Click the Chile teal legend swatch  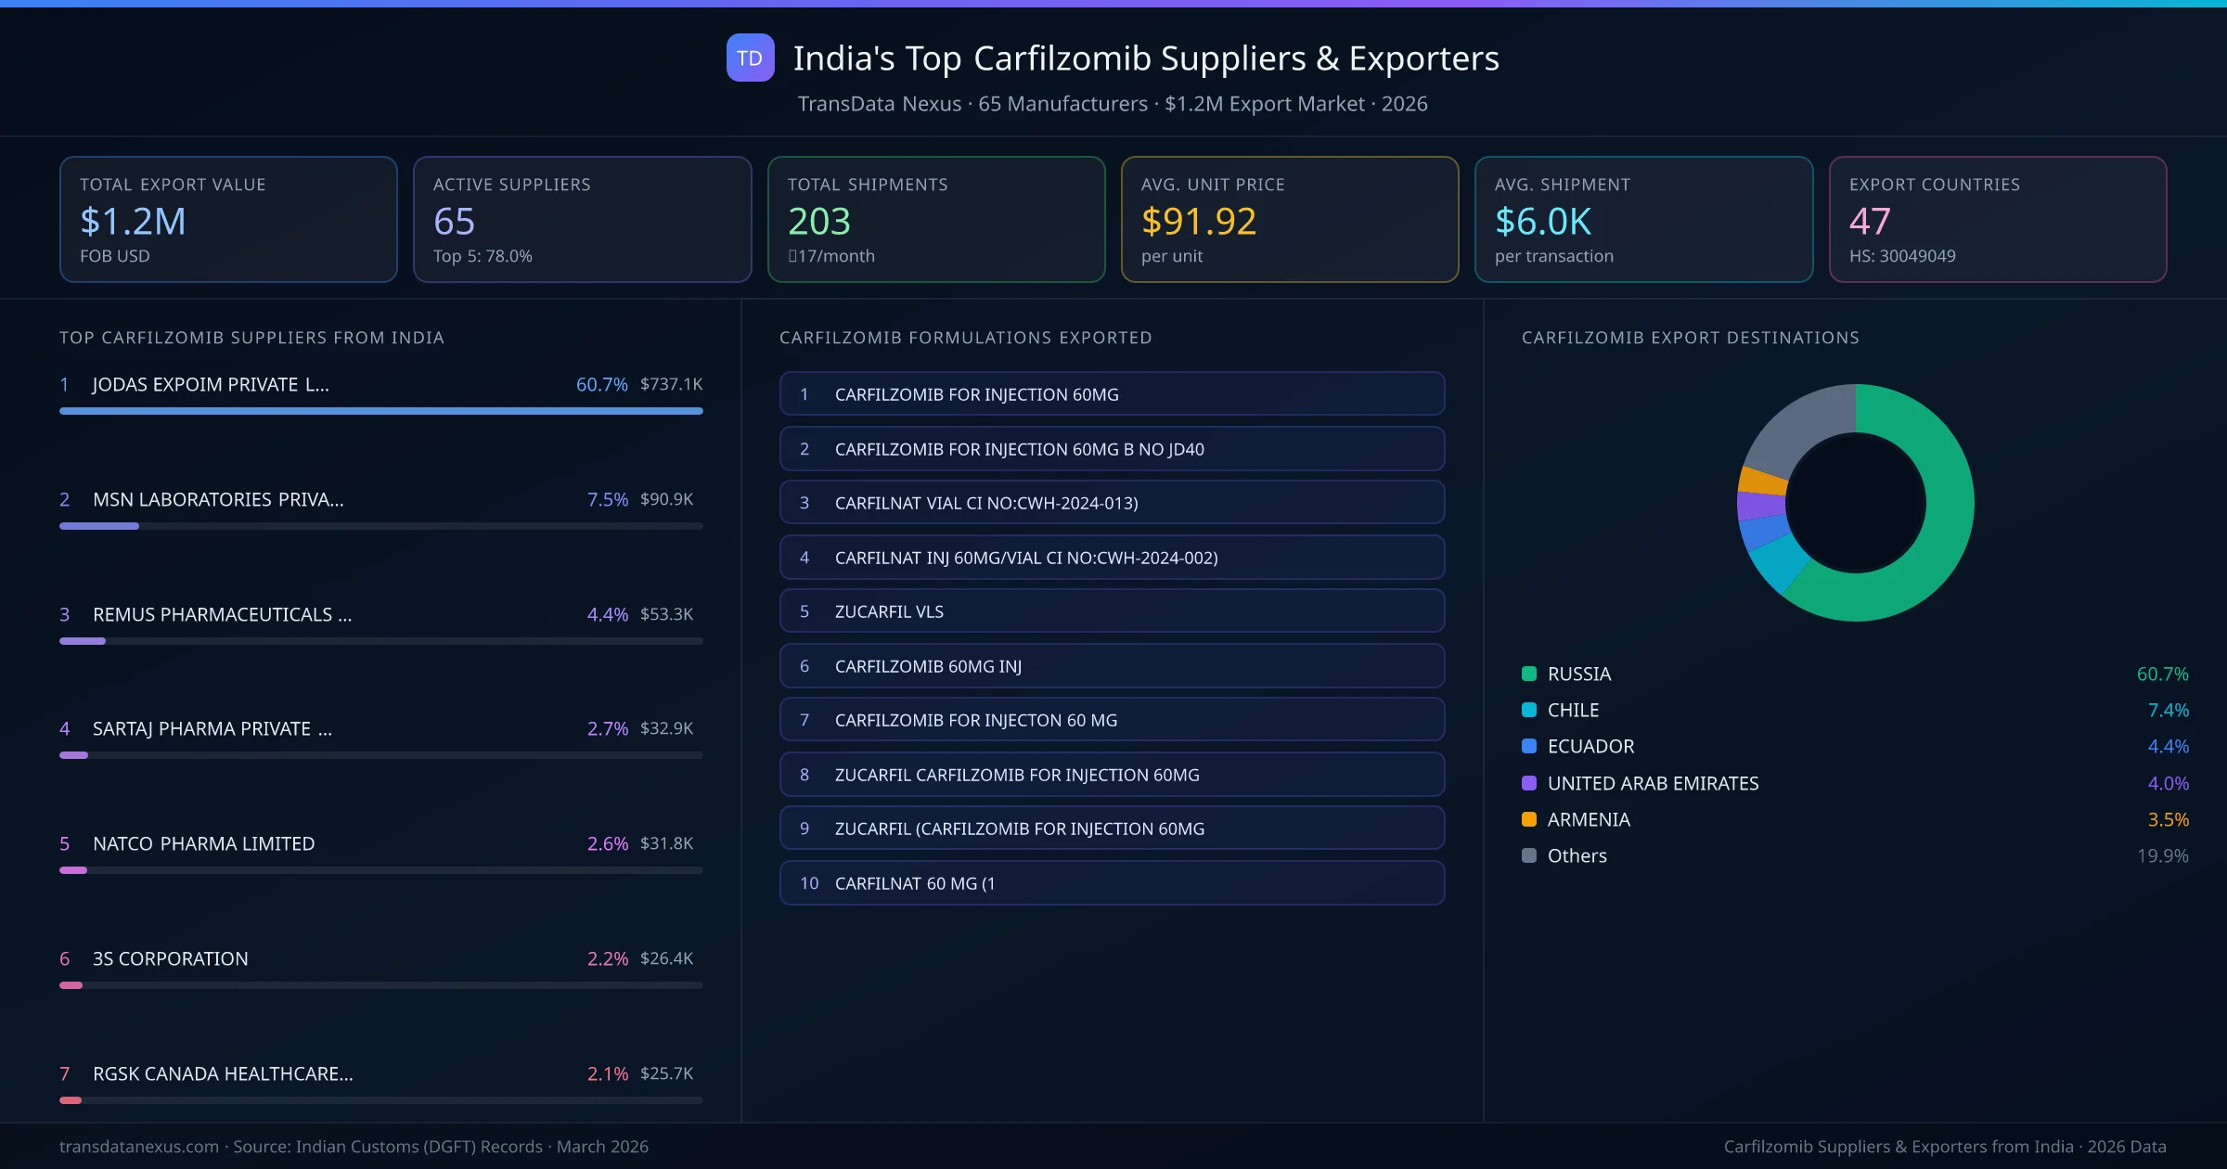[x=1529, y=710]
